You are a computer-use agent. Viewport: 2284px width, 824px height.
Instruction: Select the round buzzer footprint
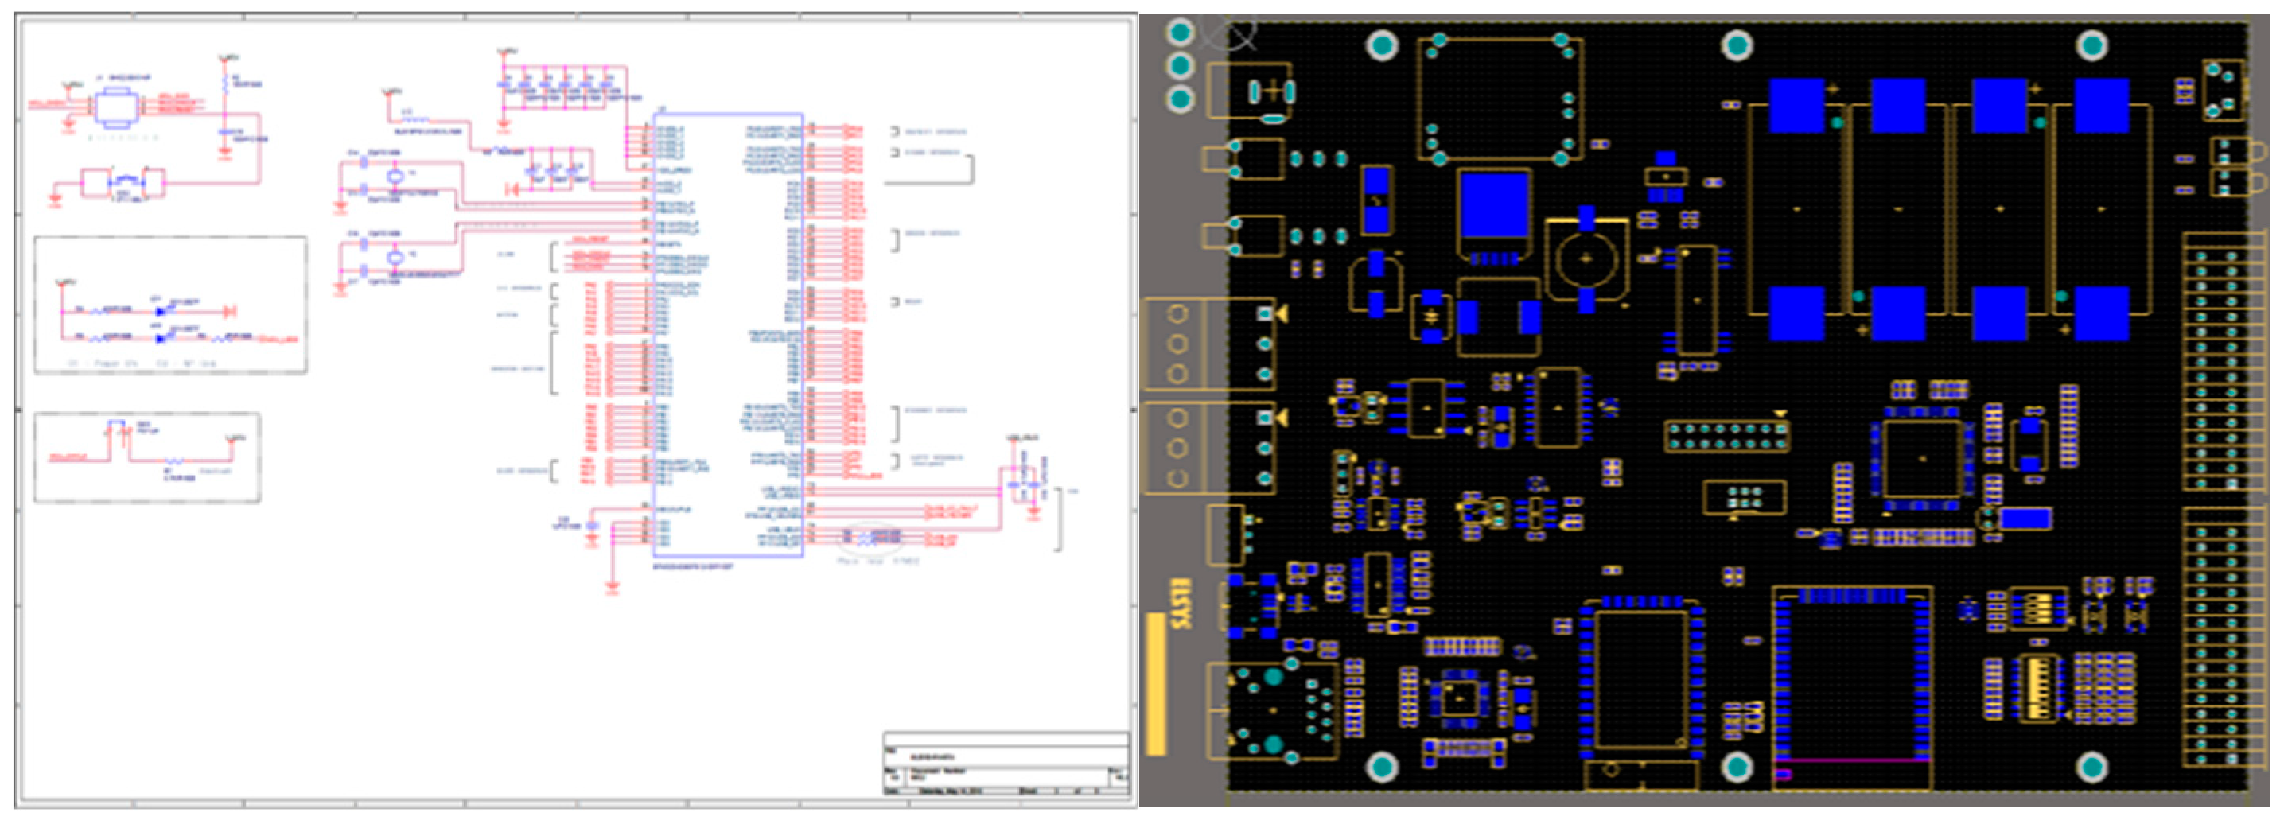click(1586, 259)
